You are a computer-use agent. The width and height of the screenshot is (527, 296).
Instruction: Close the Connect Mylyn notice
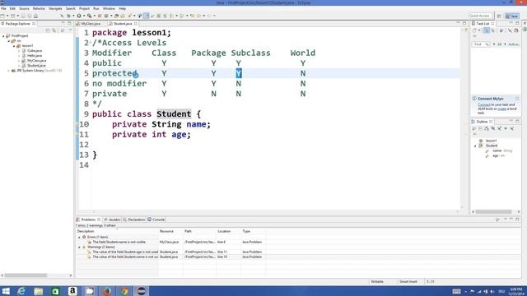[x=517, y=99]
